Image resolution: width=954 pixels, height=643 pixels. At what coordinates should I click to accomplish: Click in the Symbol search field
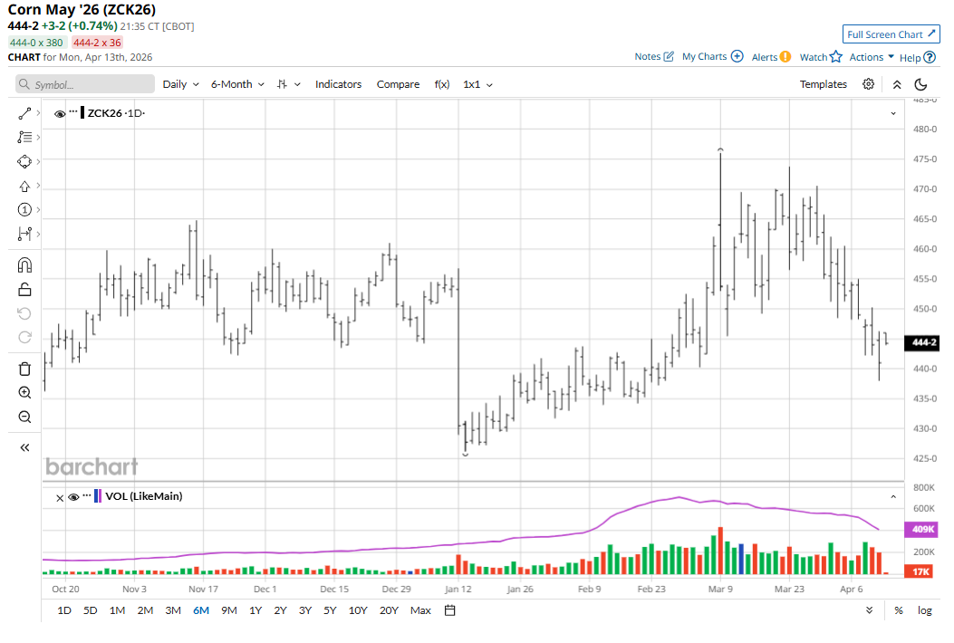click(x=86, y=84)
